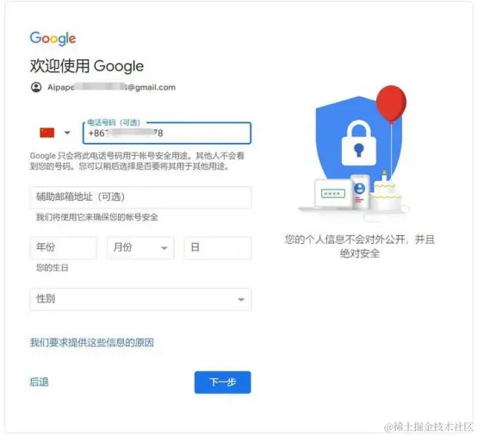The image size is (477, 436).
Task: Click the gmail.com account address text
Action: pyautogui.click(x=112, y=87)
